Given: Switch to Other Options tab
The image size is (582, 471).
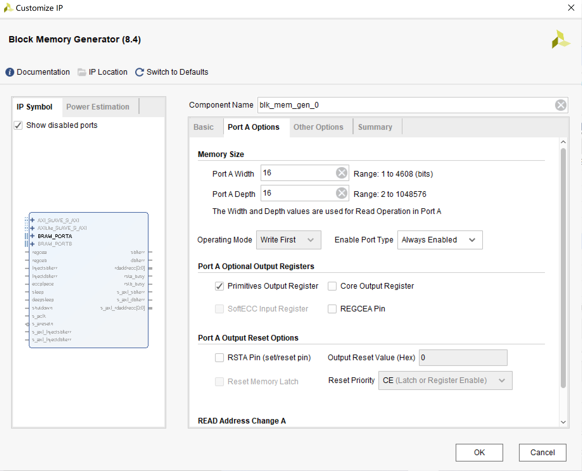Looking at the screenshot, I should (x=318, y=127).
